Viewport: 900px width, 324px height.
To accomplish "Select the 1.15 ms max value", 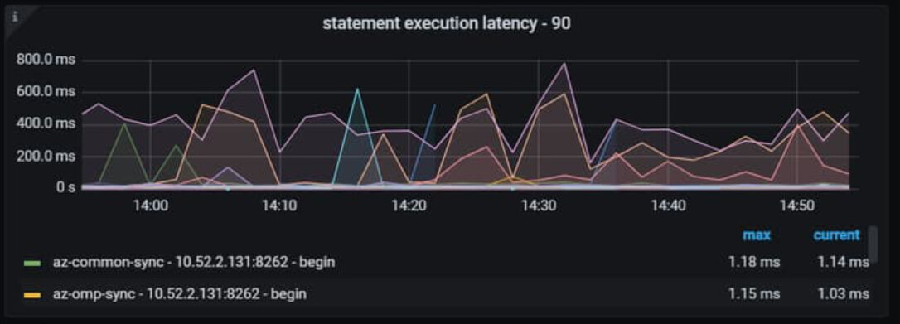I will (x=754, y=294).
